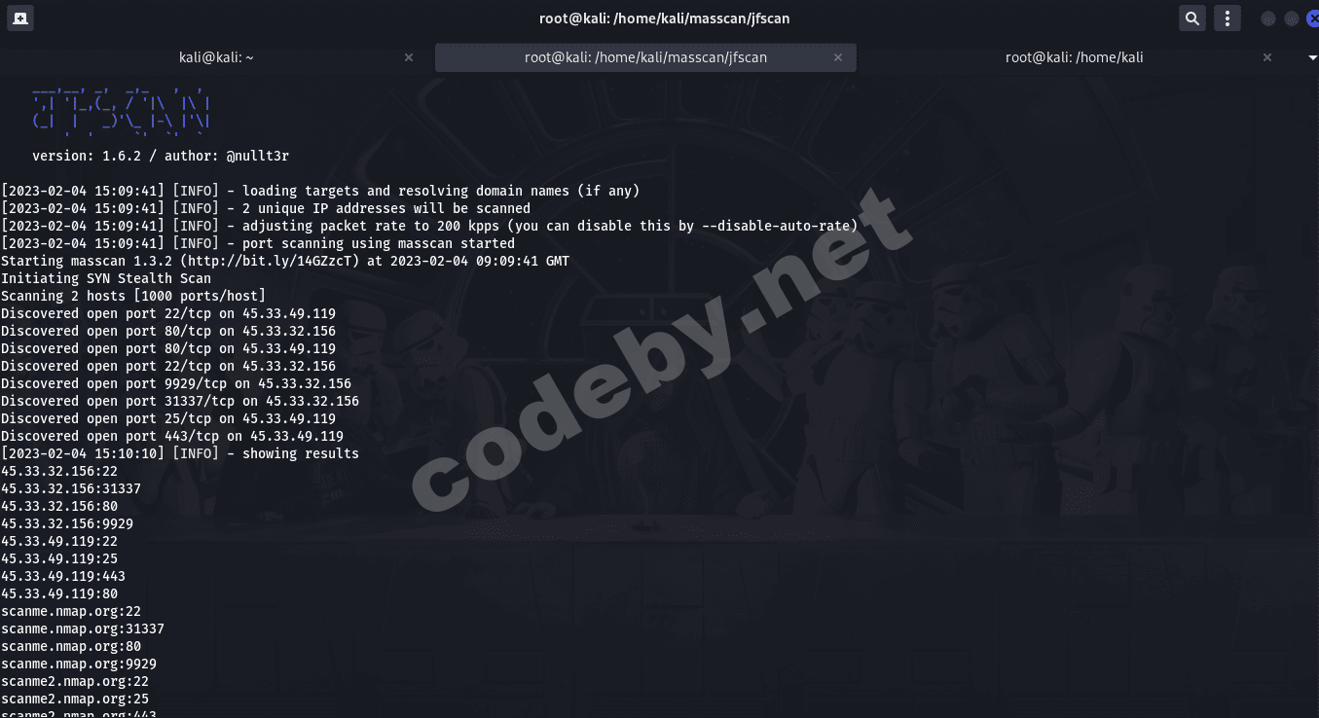Click the 'Initiating SYN Stealth Scan' line

[x=106, y=278]
